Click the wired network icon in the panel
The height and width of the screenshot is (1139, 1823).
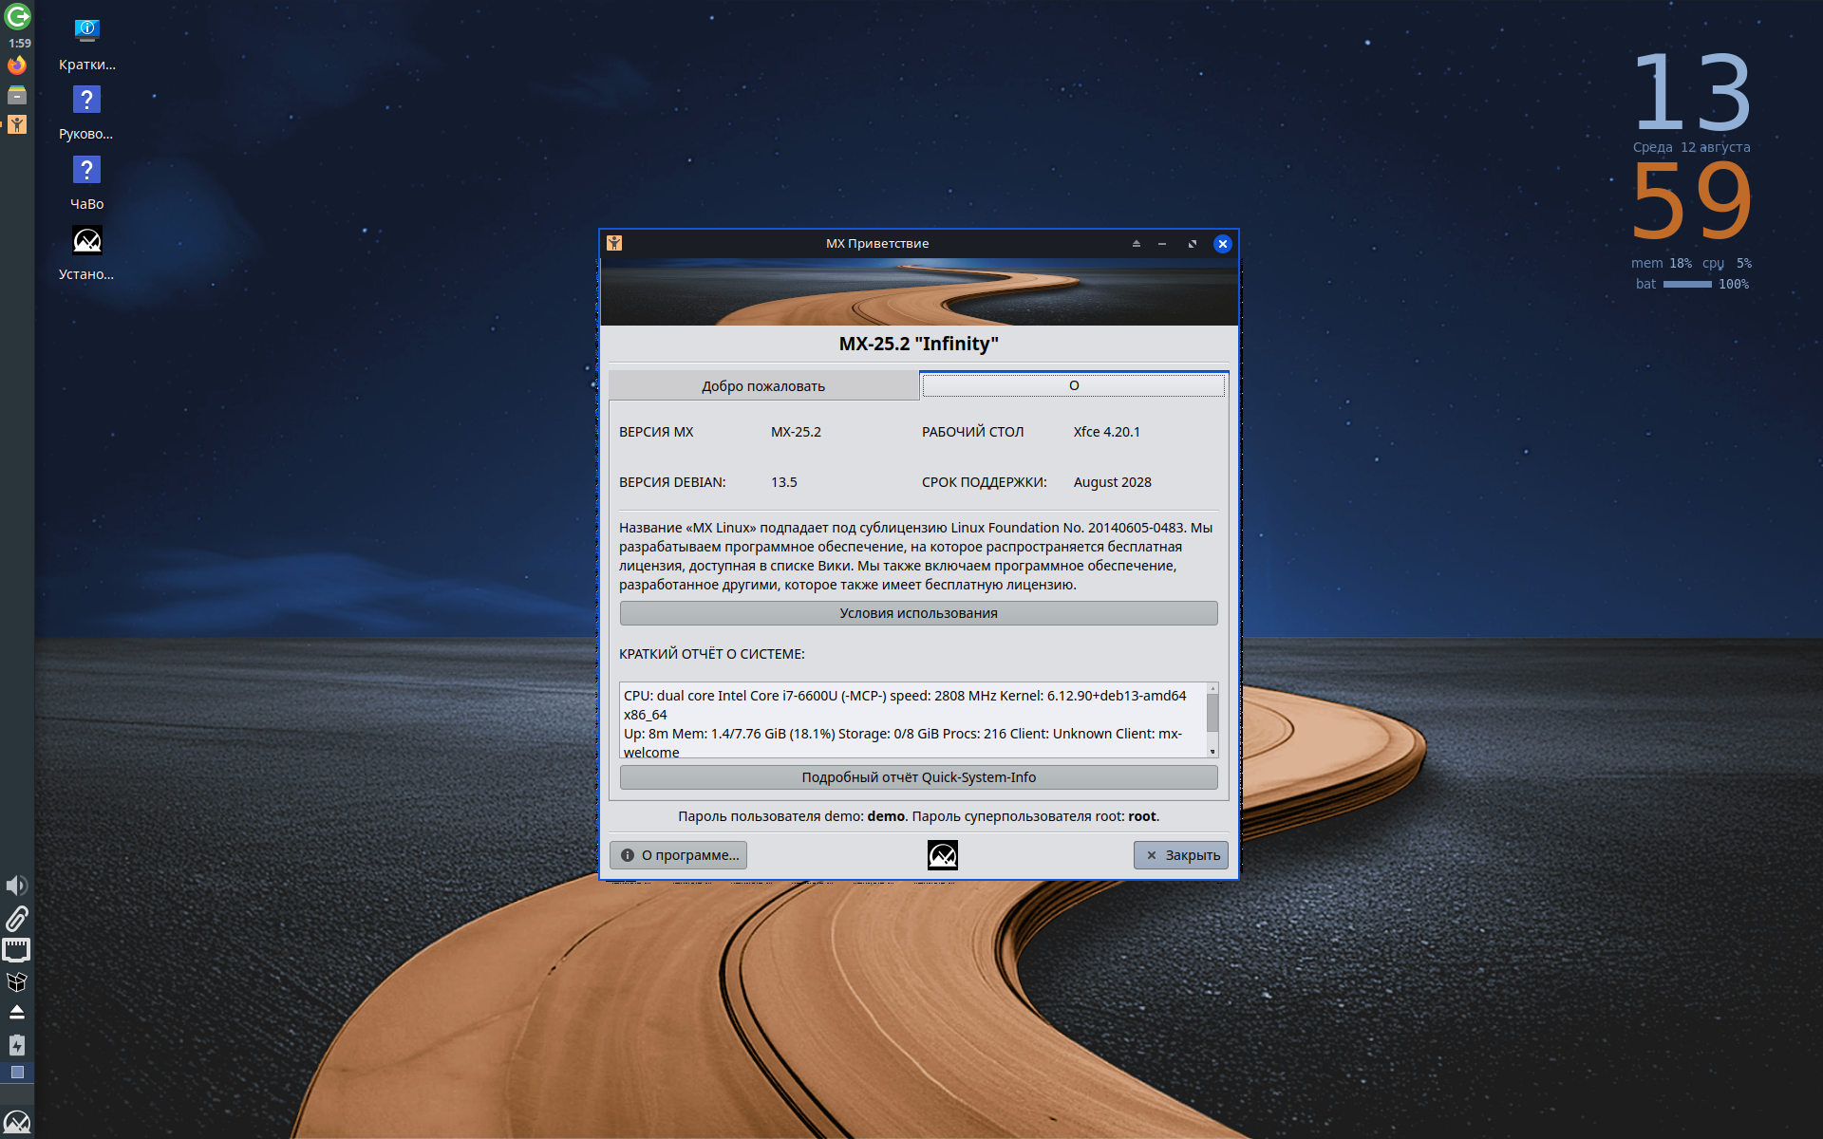click(x=17, y=950)
